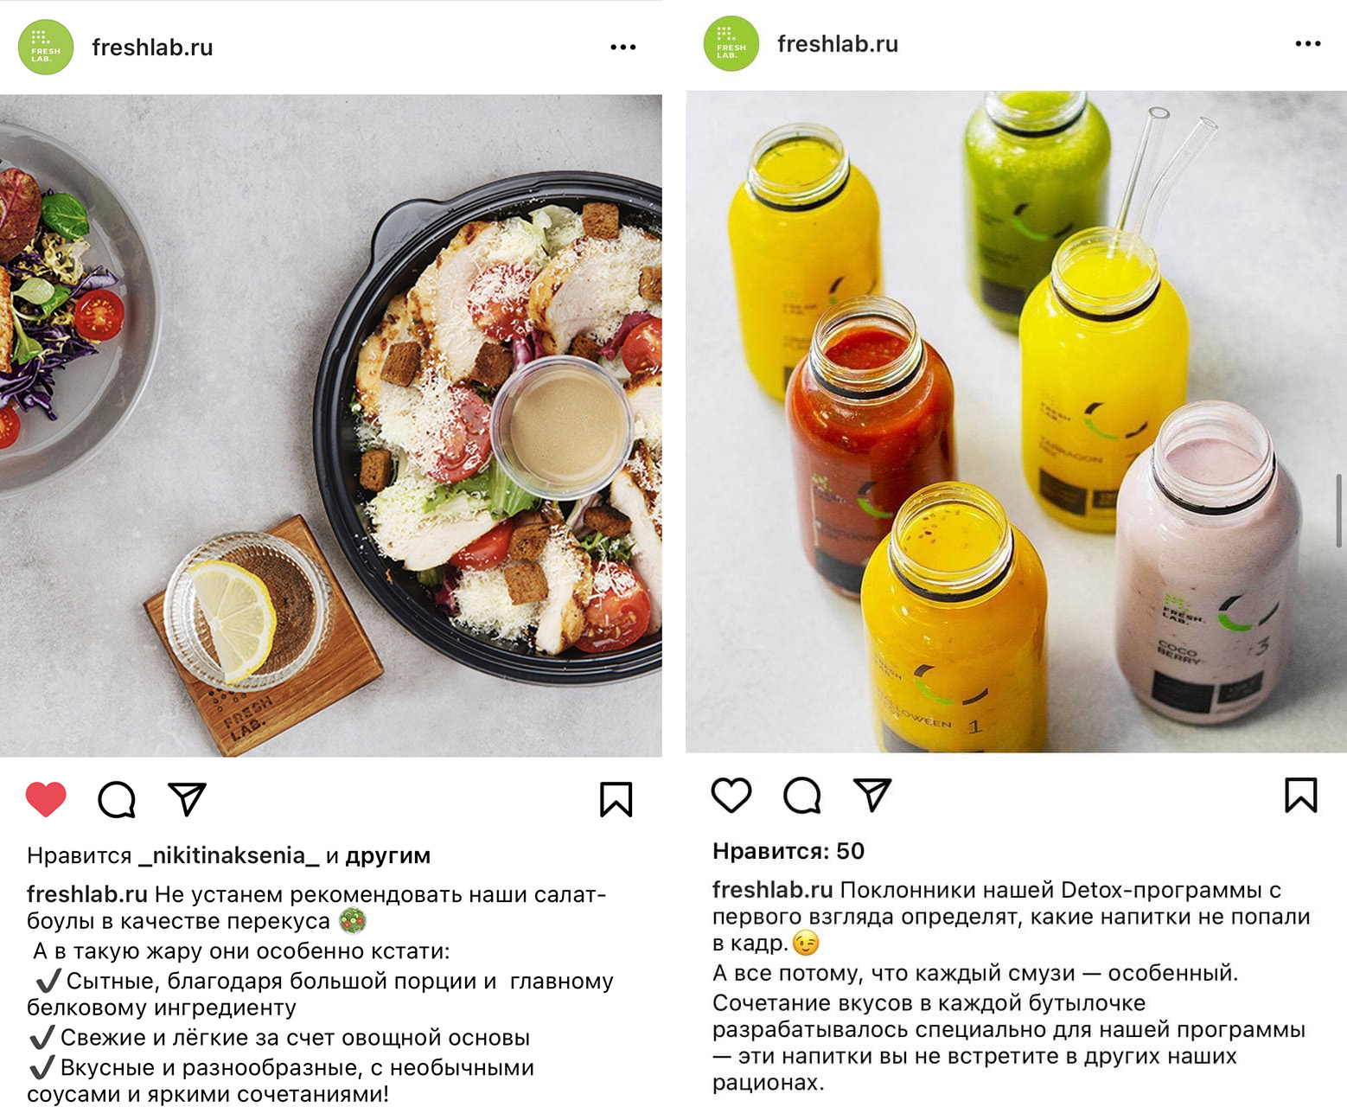The image size is (1347, 1107).
Task: Open _nikitinaksenia_ profile in likes line
Action: click(228, 855)
